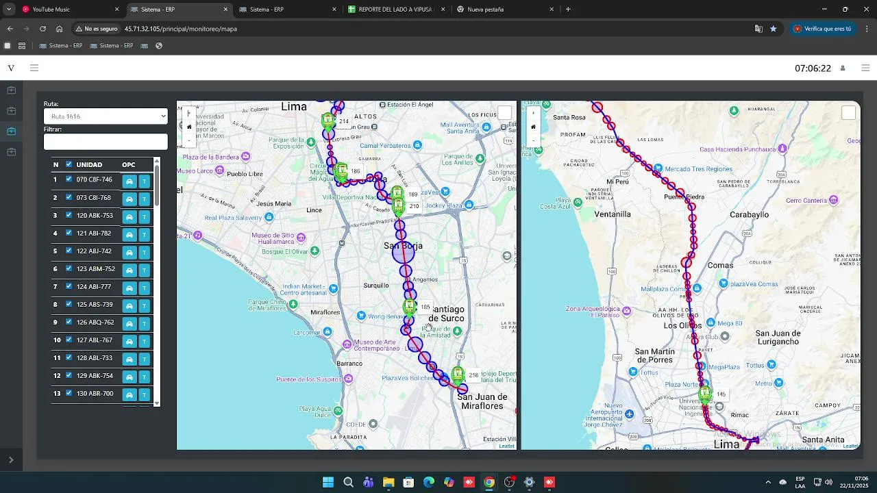Click the T button for unit 120 ABK-753
The image size is (877, 493).
(144, 217)
